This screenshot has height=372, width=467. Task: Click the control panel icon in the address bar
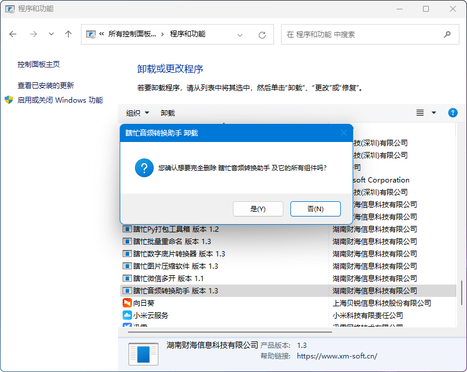point(90,34)
